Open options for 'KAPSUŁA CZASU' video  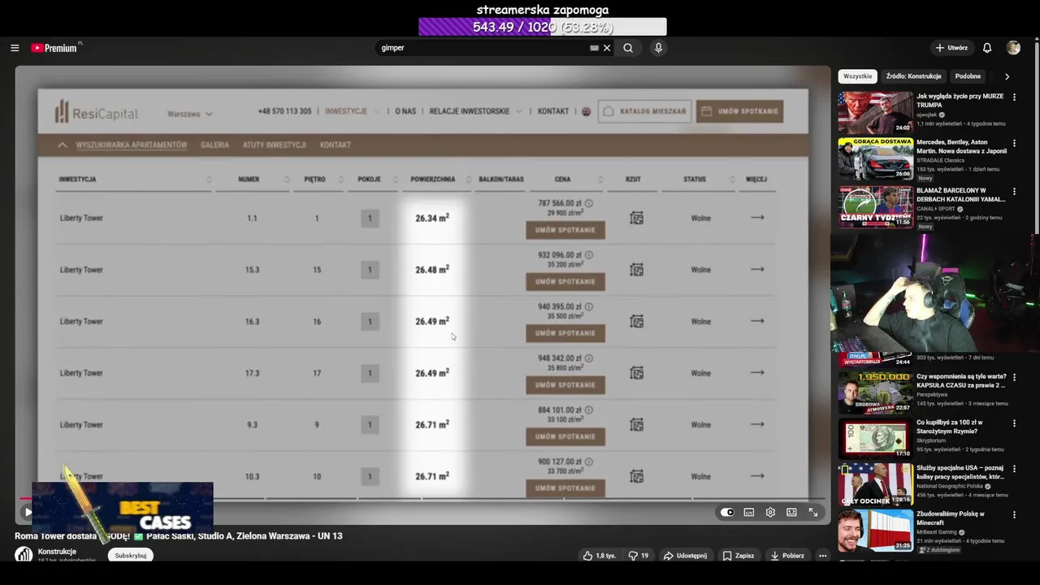pyautogui.click(x=1014, y=378)
